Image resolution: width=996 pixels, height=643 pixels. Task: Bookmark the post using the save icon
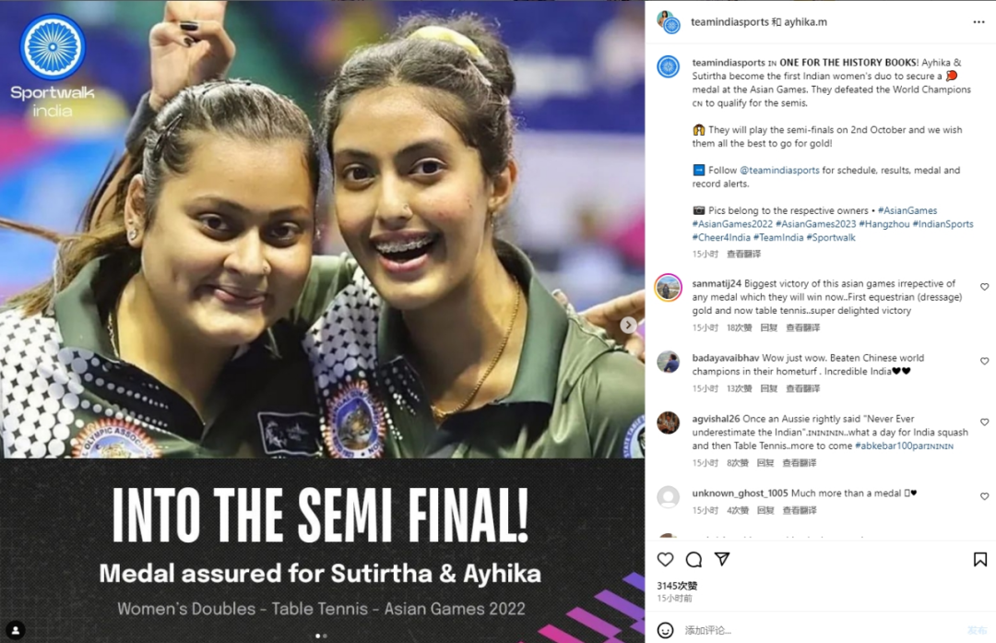point(980,559)
